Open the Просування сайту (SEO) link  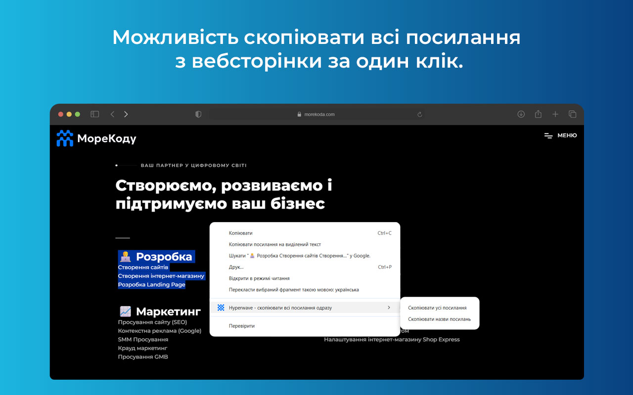(x=152, y=322)
